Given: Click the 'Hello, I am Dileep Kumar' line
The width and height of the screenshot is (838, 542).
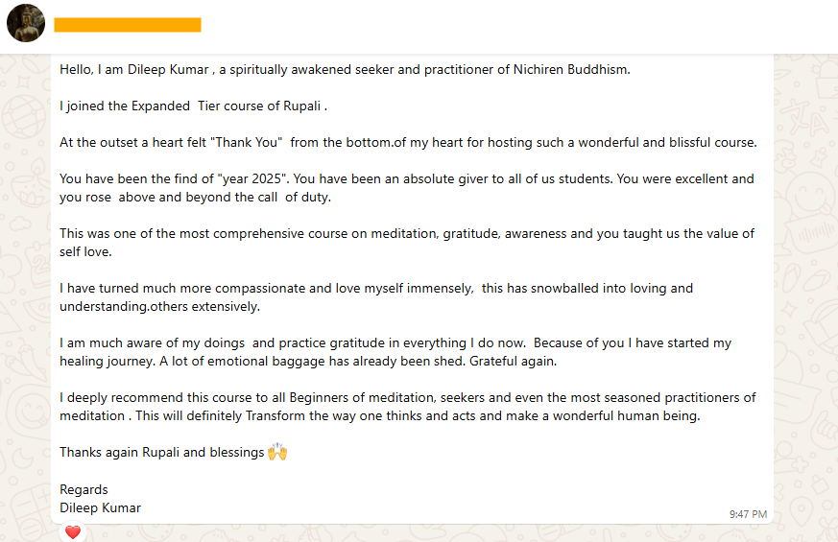Looking at the screenshot, I should tap(192, 69).
